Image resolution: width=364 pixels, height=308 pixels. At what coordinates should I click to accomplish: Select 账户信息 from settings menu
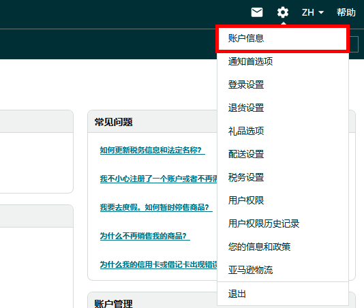tap(283, 38)
